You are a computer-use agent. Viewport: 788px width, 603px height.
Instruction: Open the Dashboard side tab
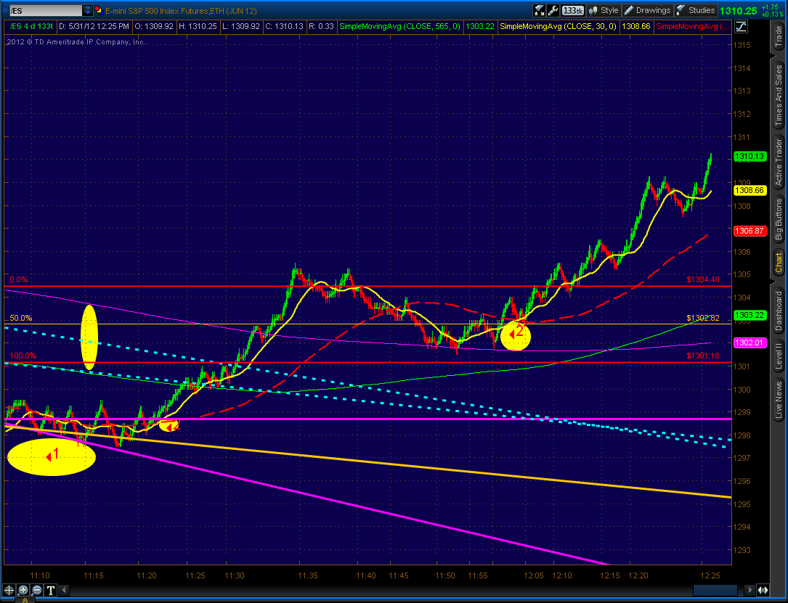[x=779, y=310]
